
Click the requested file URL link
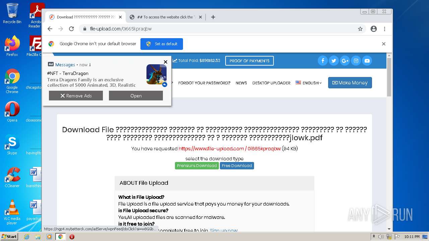pyautogui.click(x=230, y=149)
